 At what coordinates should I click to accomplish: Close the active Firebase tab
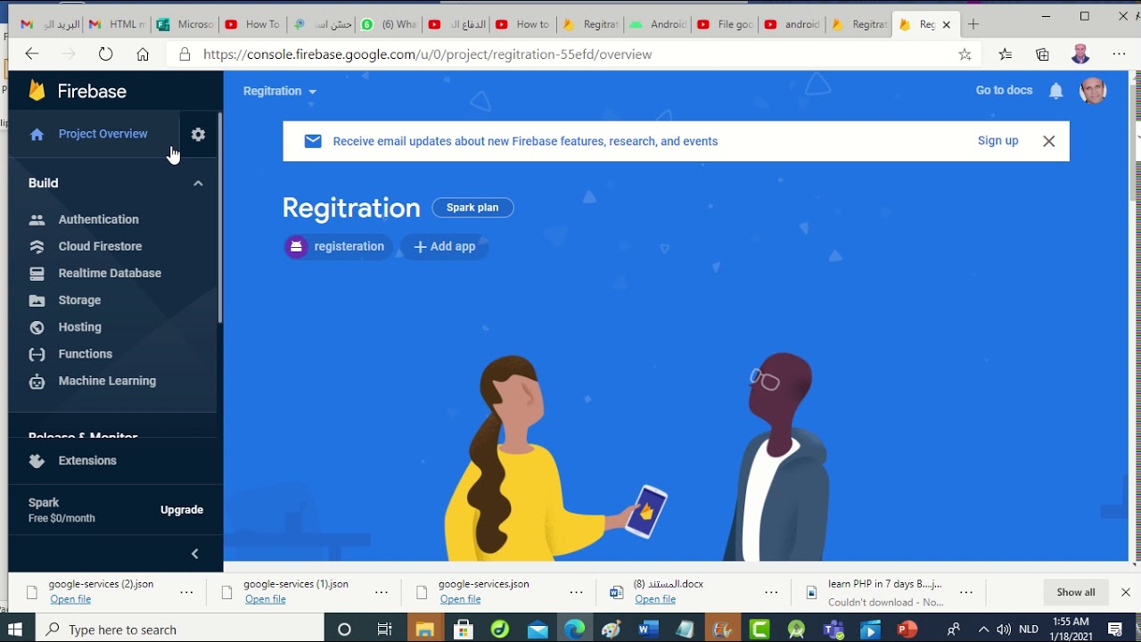946,25
